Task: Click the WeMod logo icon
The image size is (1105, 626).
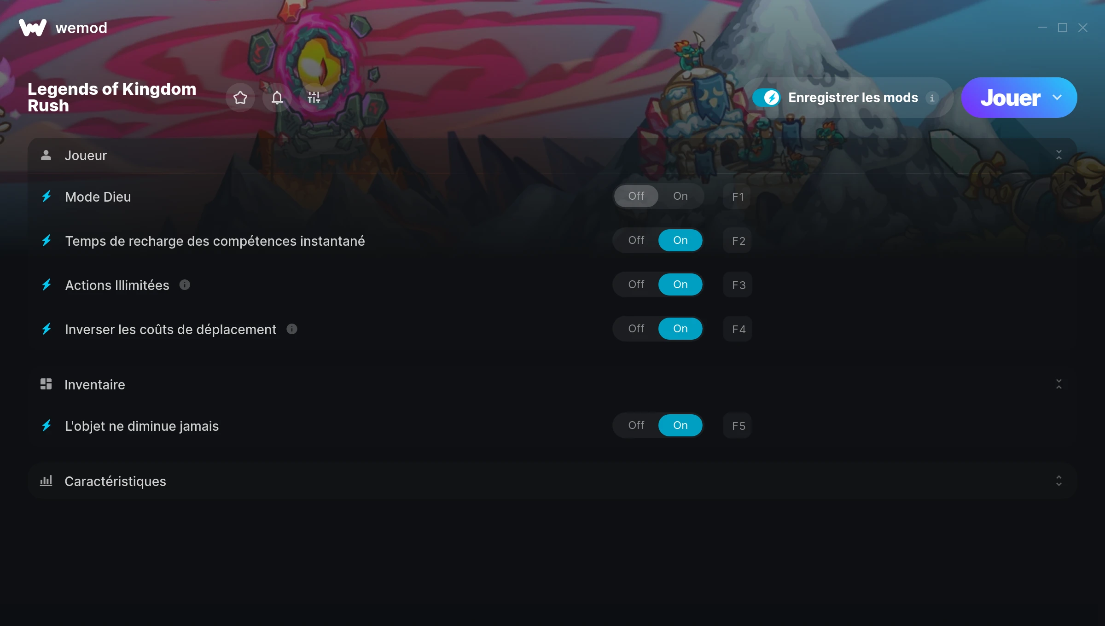Action: 32,28
